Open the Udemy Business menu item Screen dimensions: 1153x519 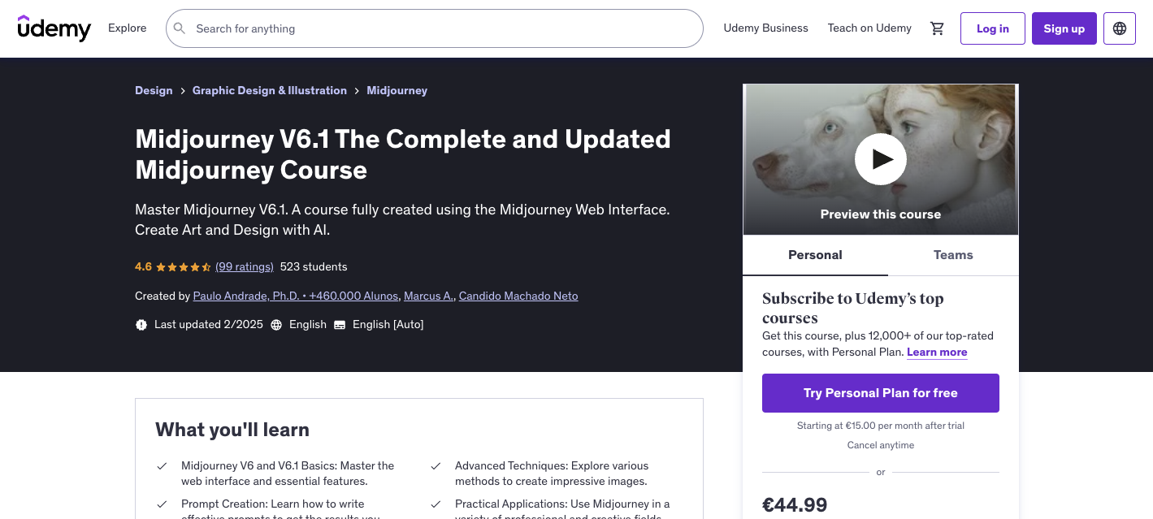coord(765,28)
